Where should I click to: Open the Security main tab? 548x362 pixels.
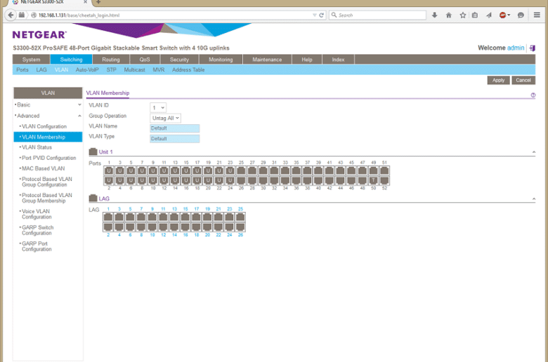tap(179, 60)
